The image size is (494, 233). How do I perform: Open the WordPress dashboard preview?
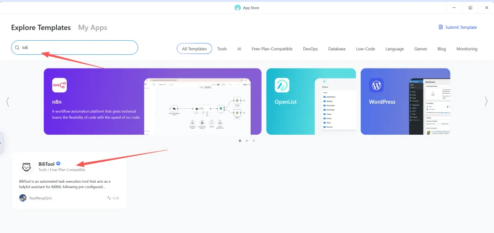point(430,106)
